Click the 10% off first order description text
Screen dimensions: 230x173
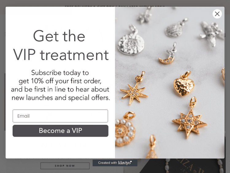pyautogui.click(x=60, y=85)
